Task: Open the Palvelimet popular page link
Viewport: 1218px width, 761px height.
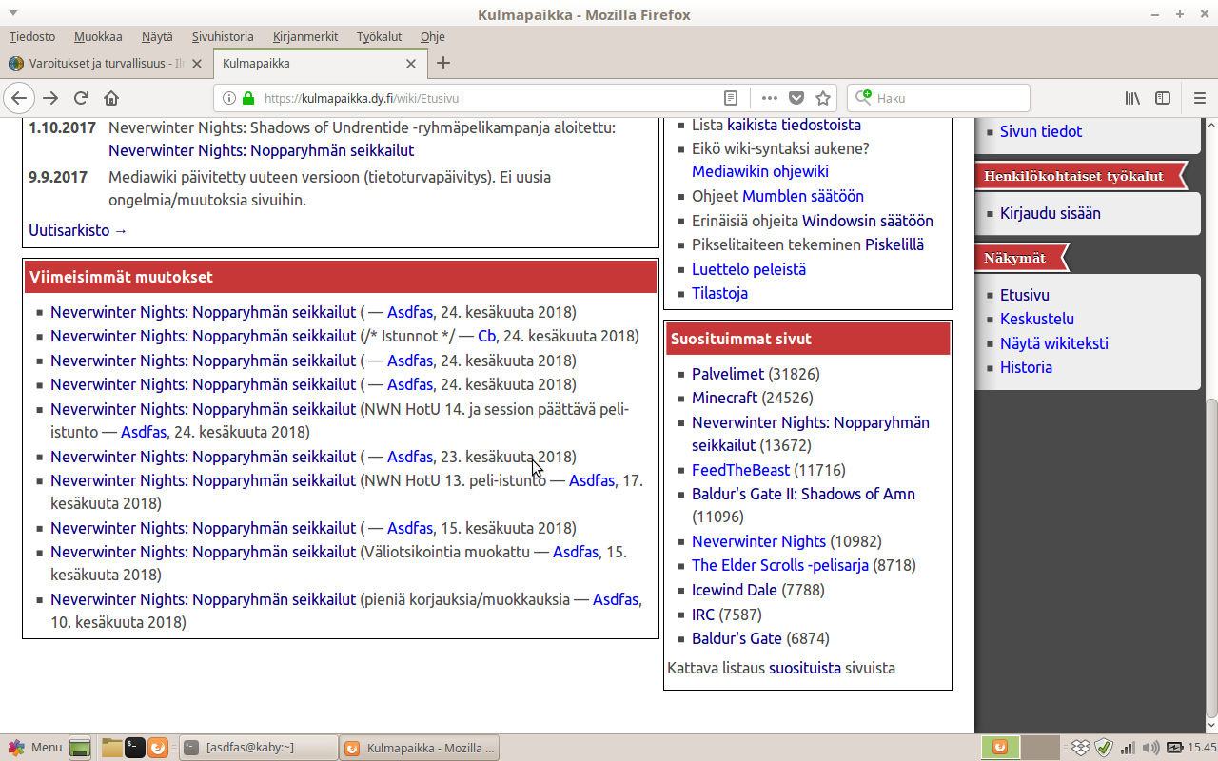Action: click(x=728, y=374)
